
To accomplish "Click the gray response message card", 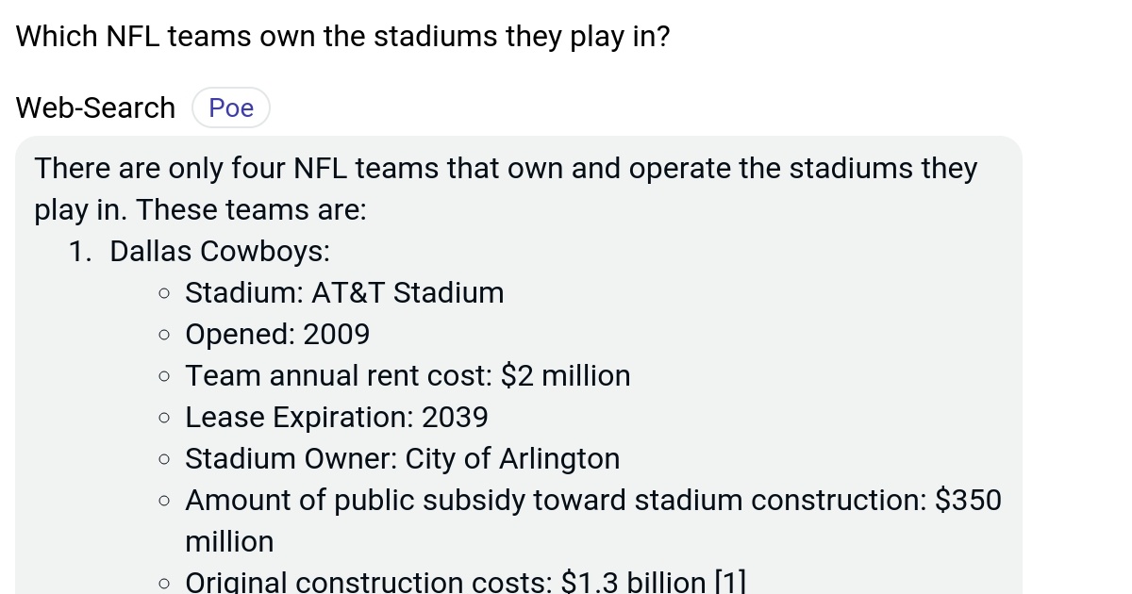I will coord(519,368).
